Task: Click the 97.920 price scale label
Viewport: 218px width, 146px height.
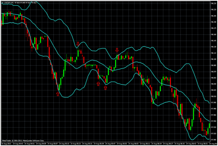Action: coord(214,133)
